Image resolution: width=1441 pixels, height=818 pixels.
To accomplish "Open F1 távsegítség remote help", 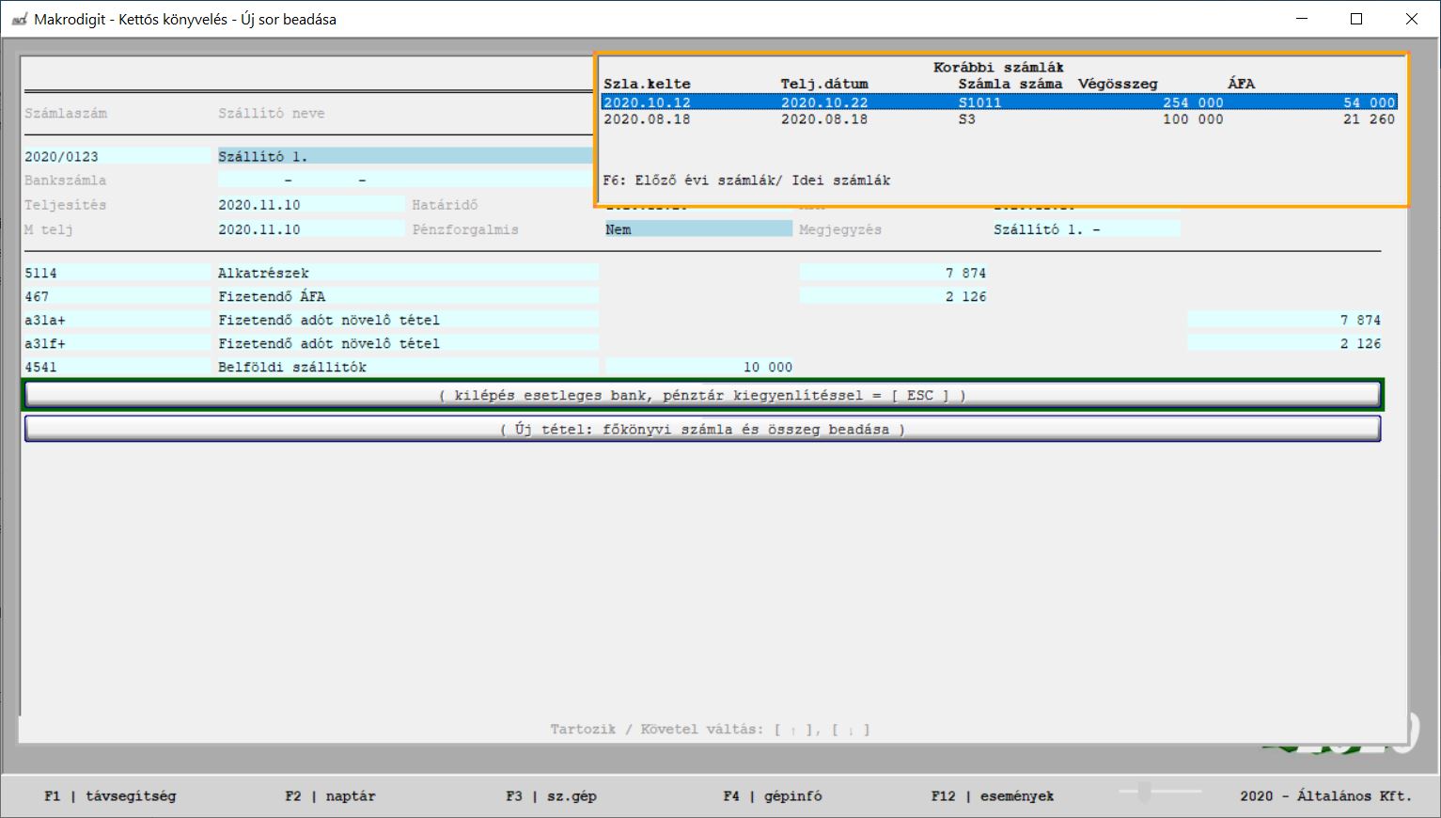I will [x=110, y=795].
